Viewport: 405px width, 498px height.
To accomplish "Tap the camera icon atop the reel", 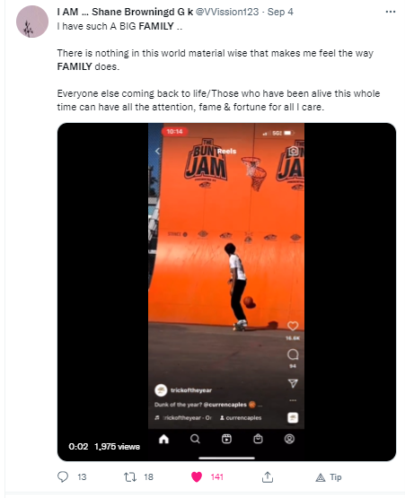I will (x=293, y=151).
